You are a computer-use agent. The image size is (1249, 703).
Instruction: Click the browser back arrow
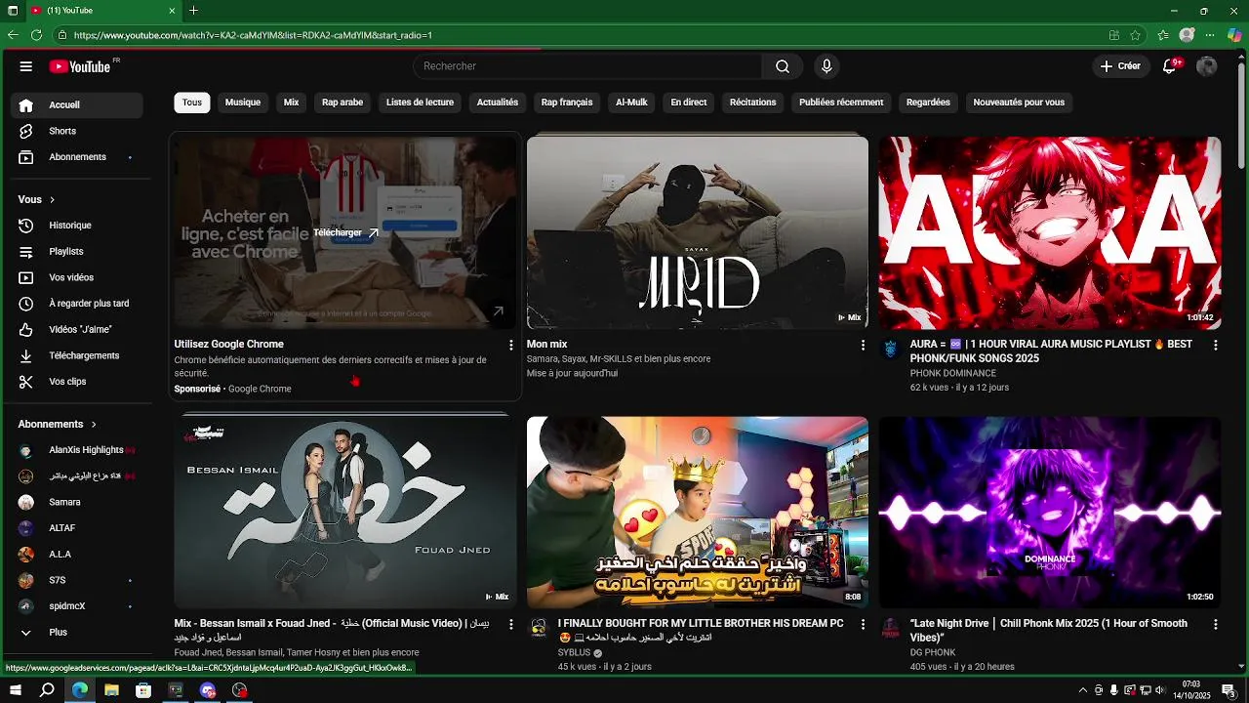pyautogui.click(x=13, y=35)
